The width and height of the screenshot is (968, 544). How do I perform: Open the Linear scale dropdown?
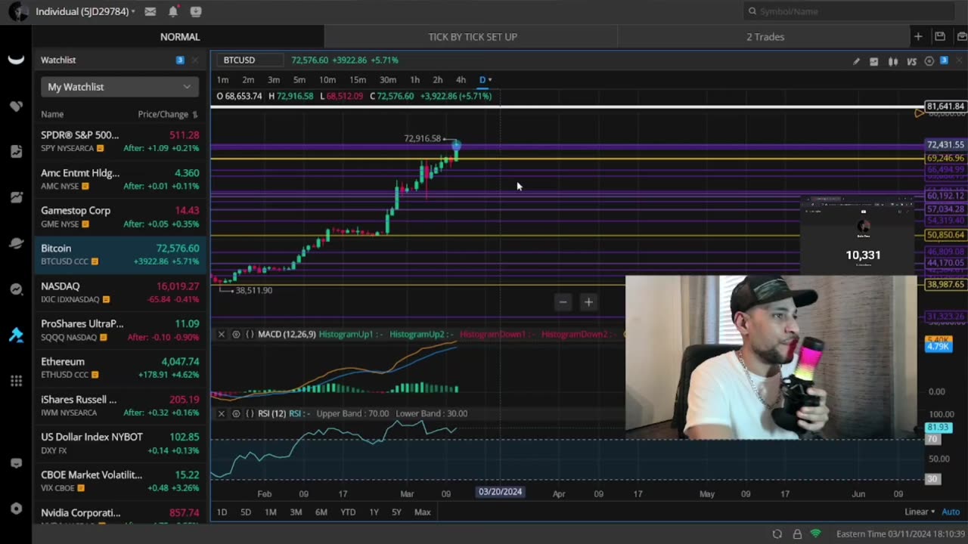[x=920, y=512]
